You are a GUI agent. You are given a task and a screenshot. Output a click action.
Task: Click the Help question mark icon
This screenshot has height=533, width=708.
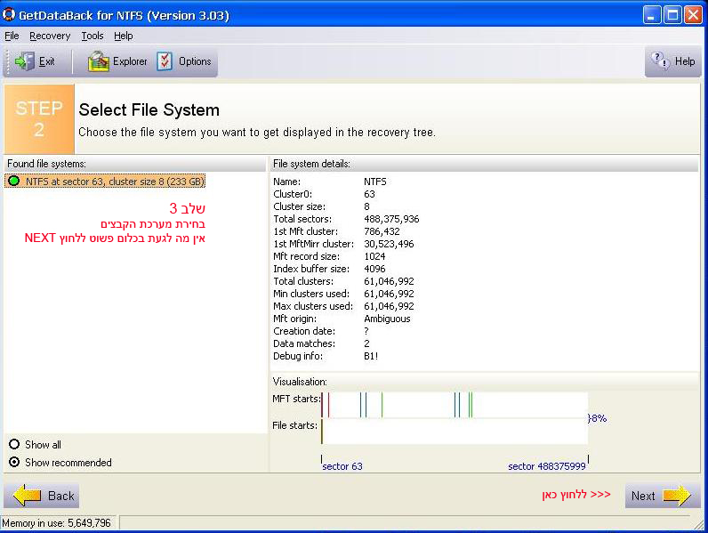point(660,61)
